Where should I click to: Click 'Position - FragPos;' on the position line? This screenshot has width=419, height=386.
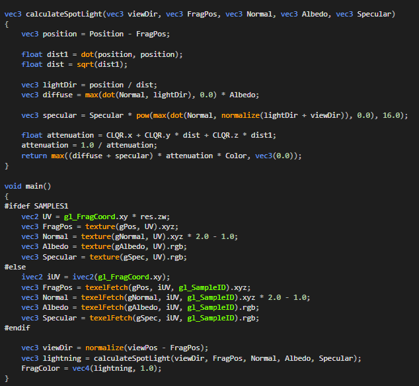[x=130, y=34]
